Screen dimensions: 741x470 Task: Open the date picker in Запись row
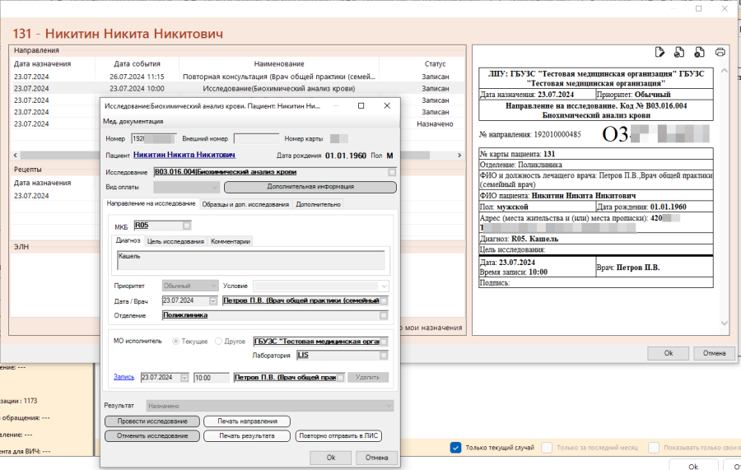(x=184, y=378)
